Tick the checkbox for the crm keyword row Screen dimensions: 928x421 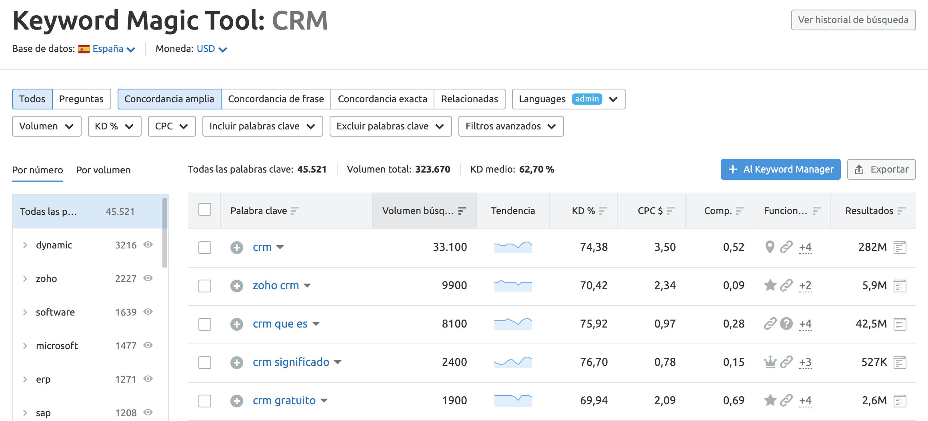[x=205, y=248]
